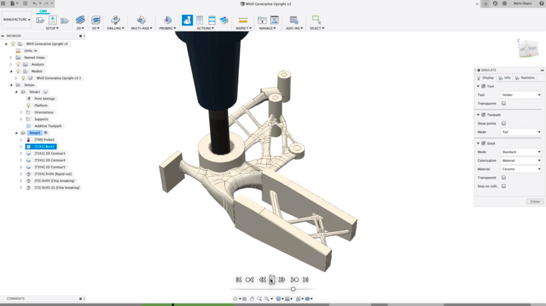Click the simulation speed slider handle

[x=293, y=289]
